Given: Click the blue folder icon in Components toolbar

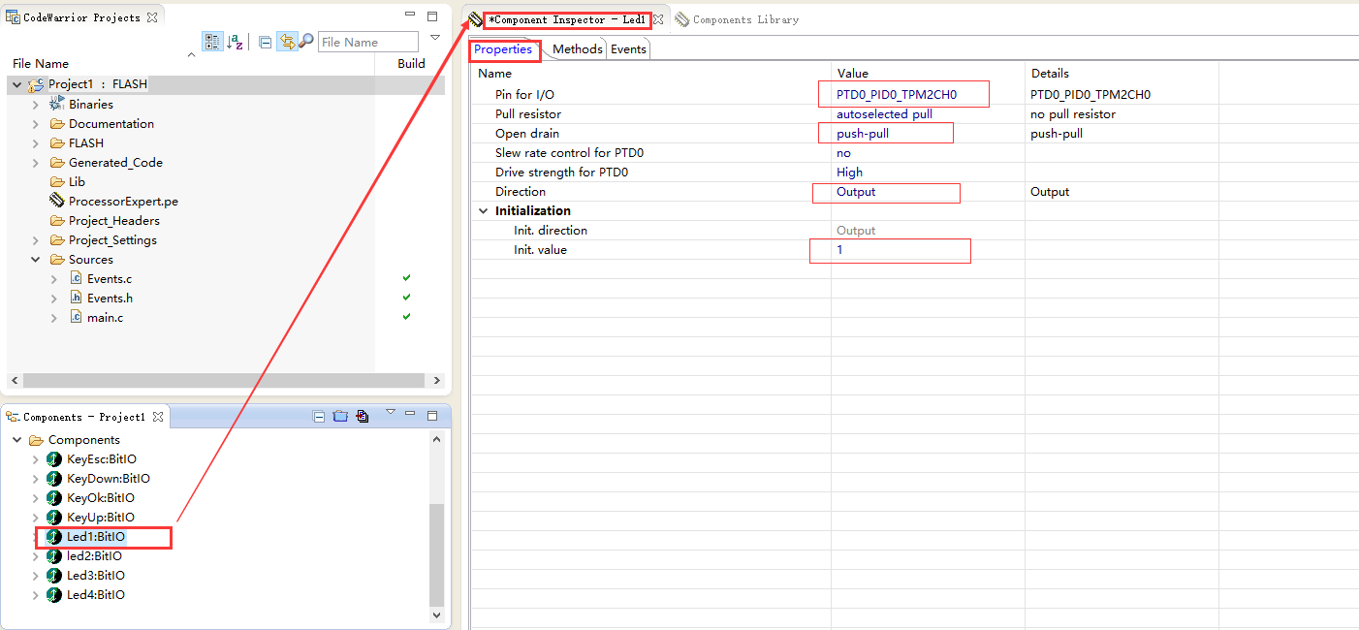Looking at the screenshot, I should pos(340,416).
